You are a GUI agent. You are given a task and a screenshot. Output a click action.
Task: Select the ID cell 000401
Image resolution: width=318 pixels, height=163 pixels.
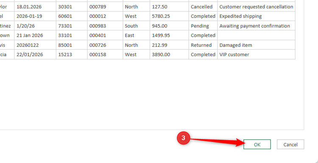105,35
